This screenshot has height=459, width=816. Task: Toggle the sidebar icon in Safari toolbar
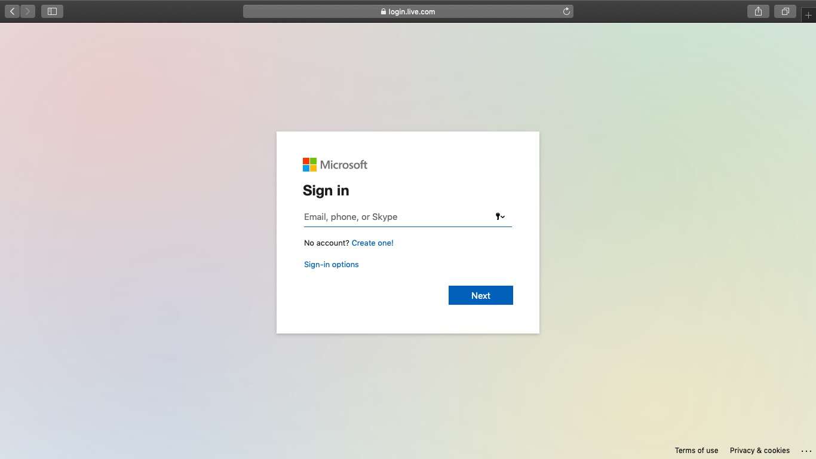[52, 11]
